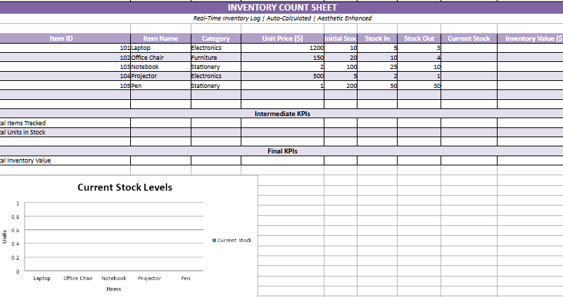The width and height of the screenshot is (563, 297).
Task: Click the Units vertical axis title
Action: click(x=5, y=236)
